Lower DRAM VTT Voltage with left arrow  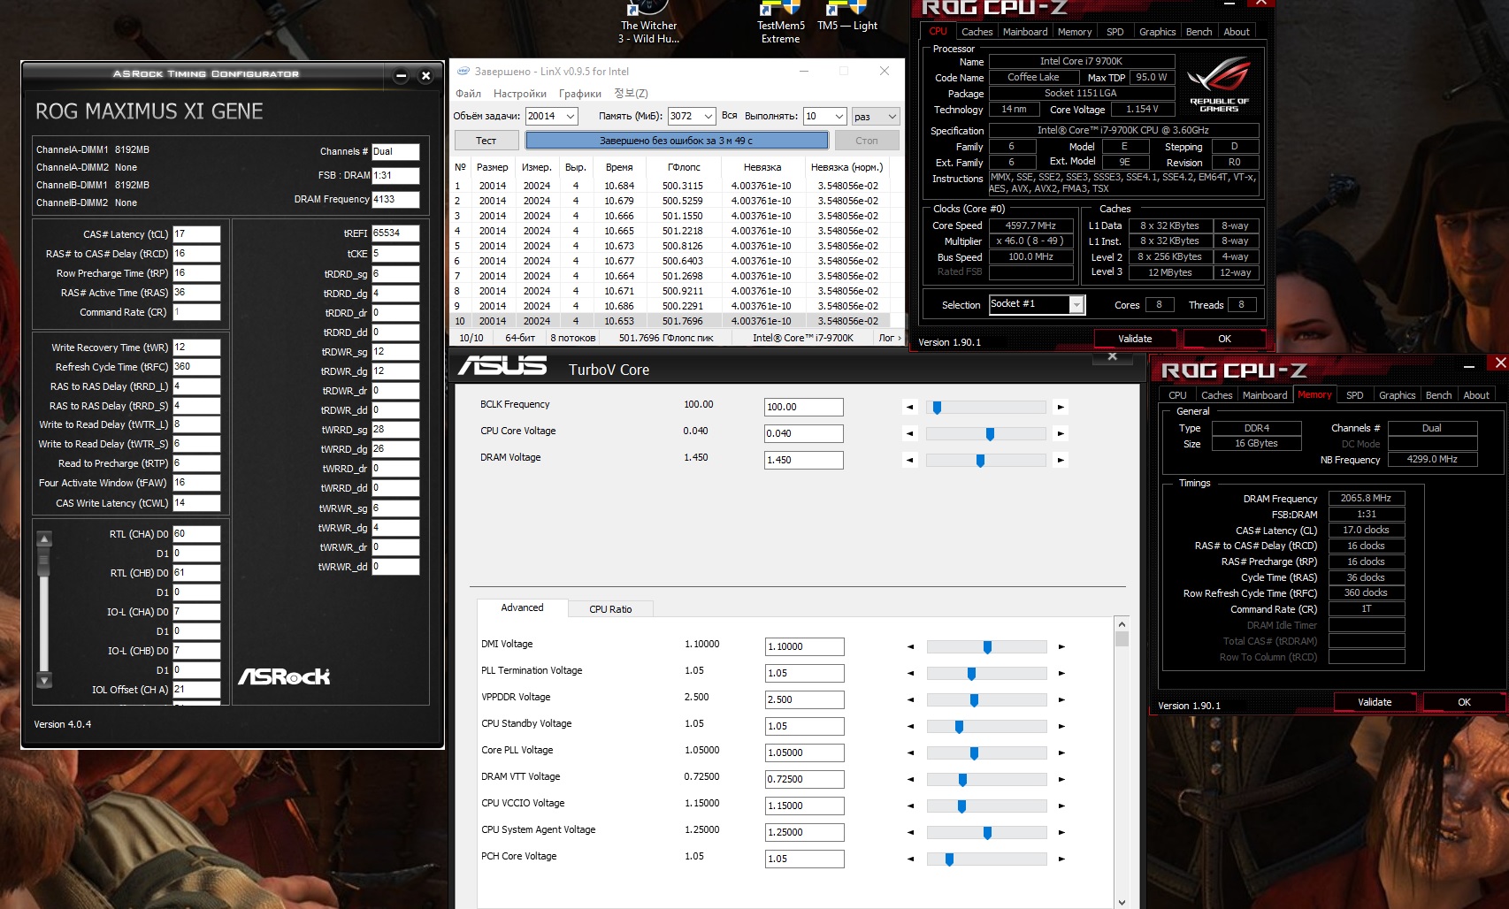coord(910,780)
